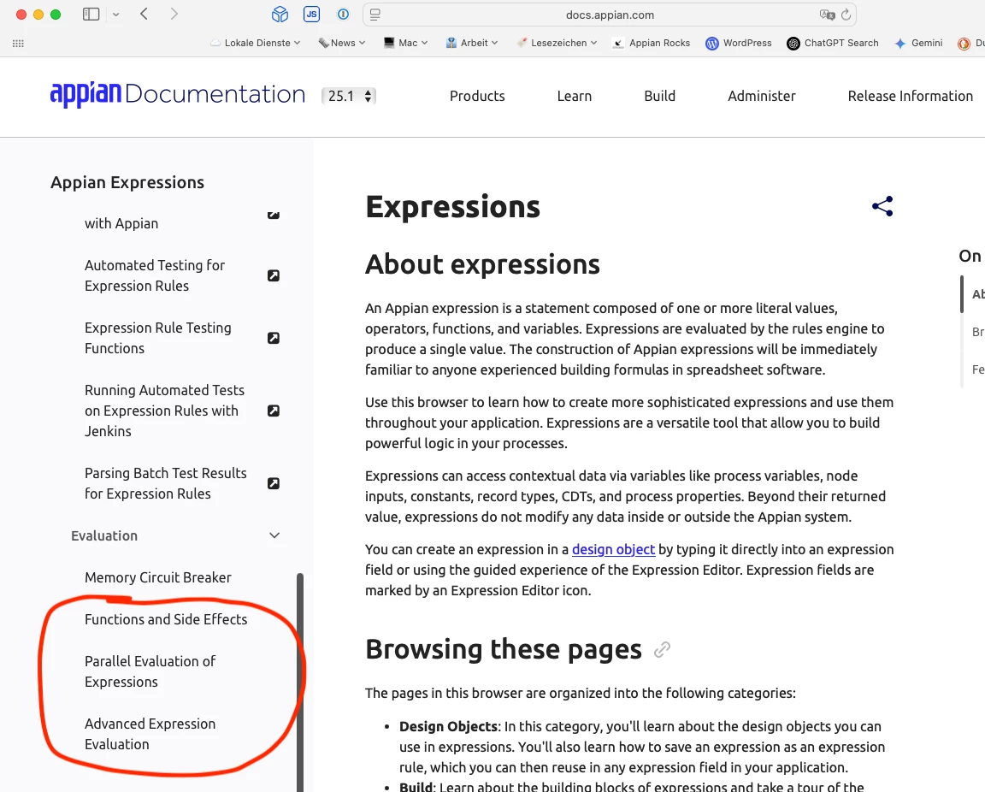Screen dimensions: 985x792
Task: Open the favorites grid icon
Action: tap(18, 43)
